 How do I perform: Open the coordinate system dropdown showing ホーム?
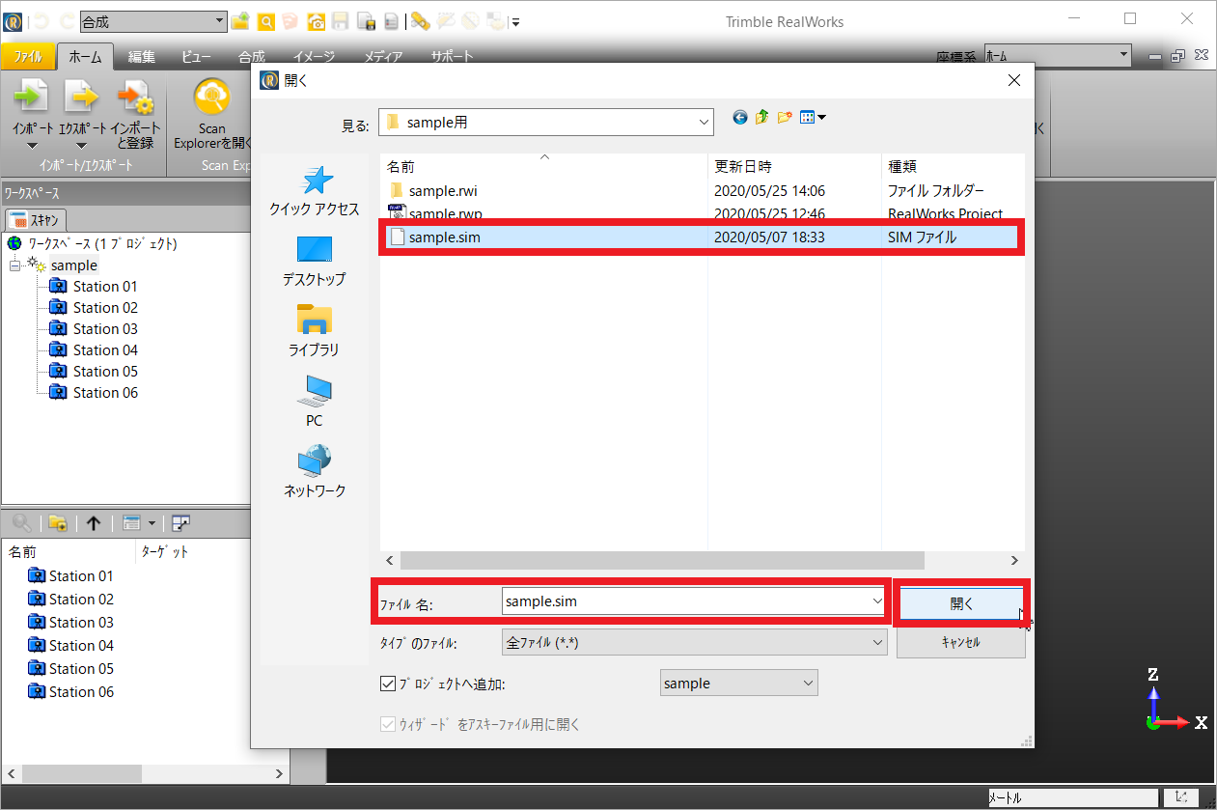[1057, 56]
